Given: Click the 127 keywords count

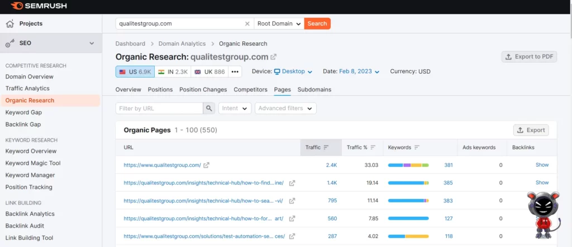Looking at the screenshot, I should pyautogui.click(x=449, y=219).
